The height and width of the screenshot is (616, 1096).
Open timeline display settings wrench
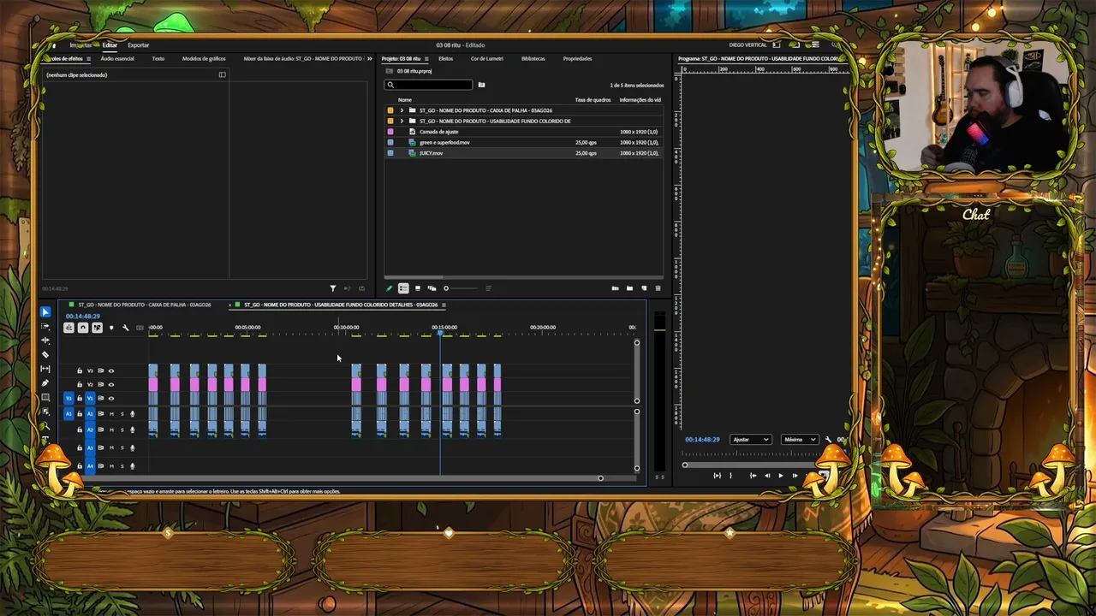pyautogui.click(x=126, y=328)
